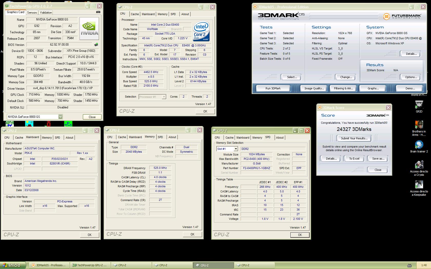Viewport: 431px width, 269px height.
Task: Click the DRAM Frequency 525.0 MHz field
Action: tap(160, 168)
